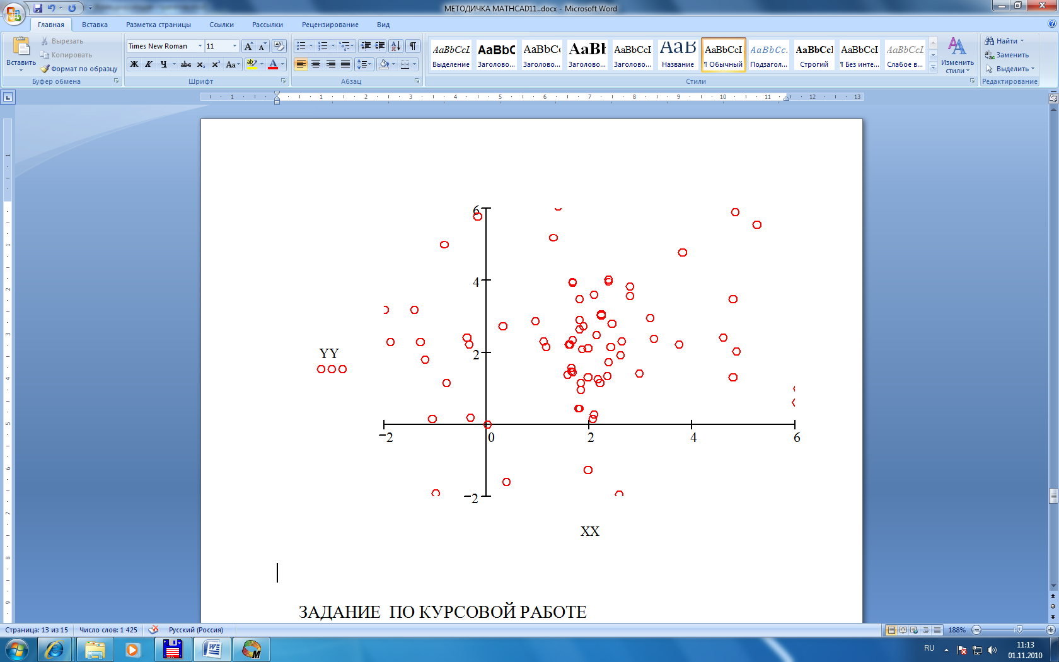The width and height of the screenshot is (1059, 662).
Task: Click the ruler toggle icon above scrollbar
Action: pos(1053,98)
